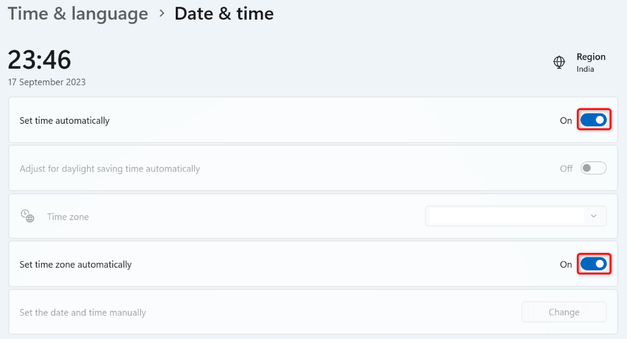This screenshot has height=339, width=627.
Task: Click the 17 September 2023 date text
Action: click(47, 82)
